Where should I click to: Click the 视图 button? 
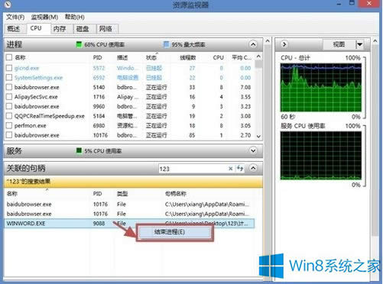(339, 44)
